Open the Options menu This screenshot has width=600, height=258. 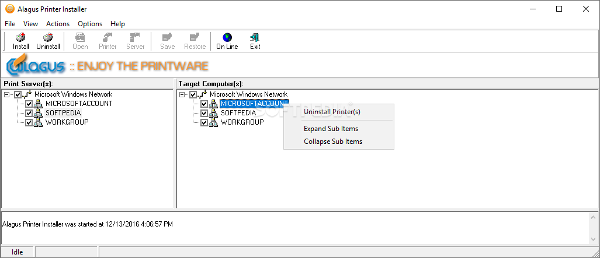(x=90, y=24)
